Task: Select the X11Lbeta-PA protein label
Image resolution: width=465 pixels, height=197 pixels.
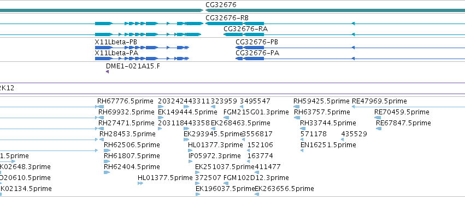Action: point(116,53)
